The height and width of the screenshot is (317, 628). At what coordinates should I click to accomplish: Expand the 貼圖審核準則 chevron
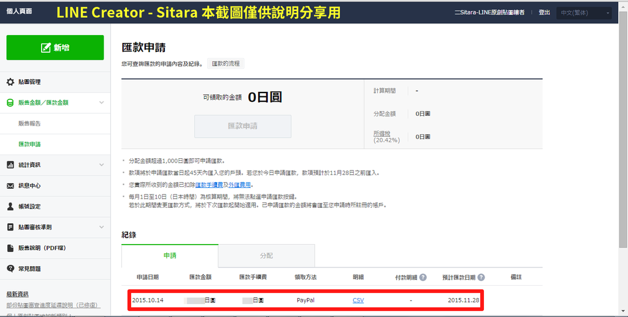click(101, 227)
